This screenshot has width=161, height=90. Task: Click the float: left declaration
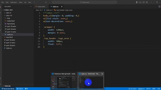coord(55,44)
